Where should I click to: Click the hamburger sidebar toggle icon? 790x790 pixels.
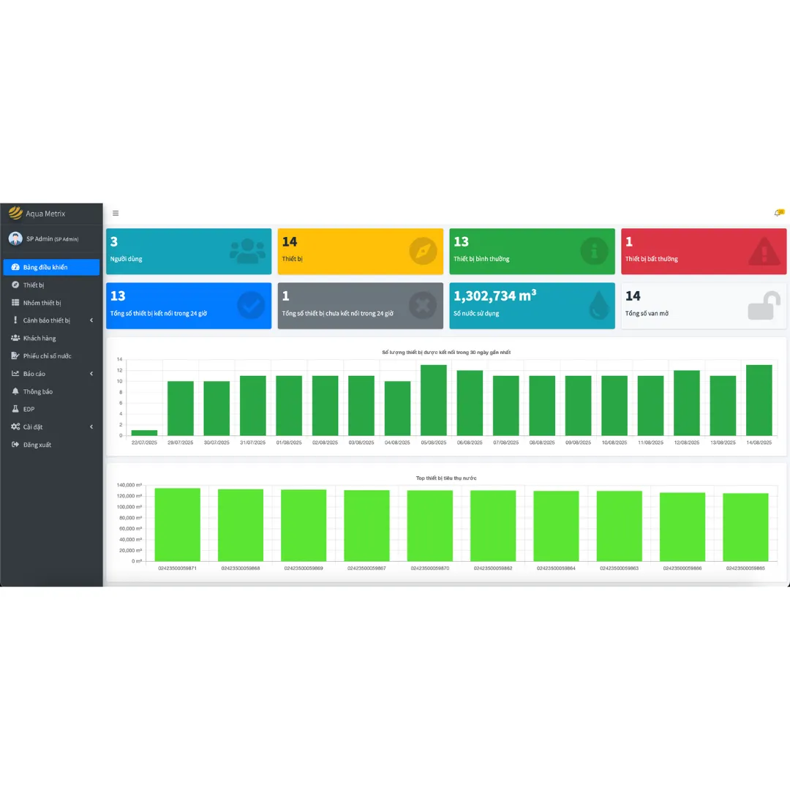[116, 214]
